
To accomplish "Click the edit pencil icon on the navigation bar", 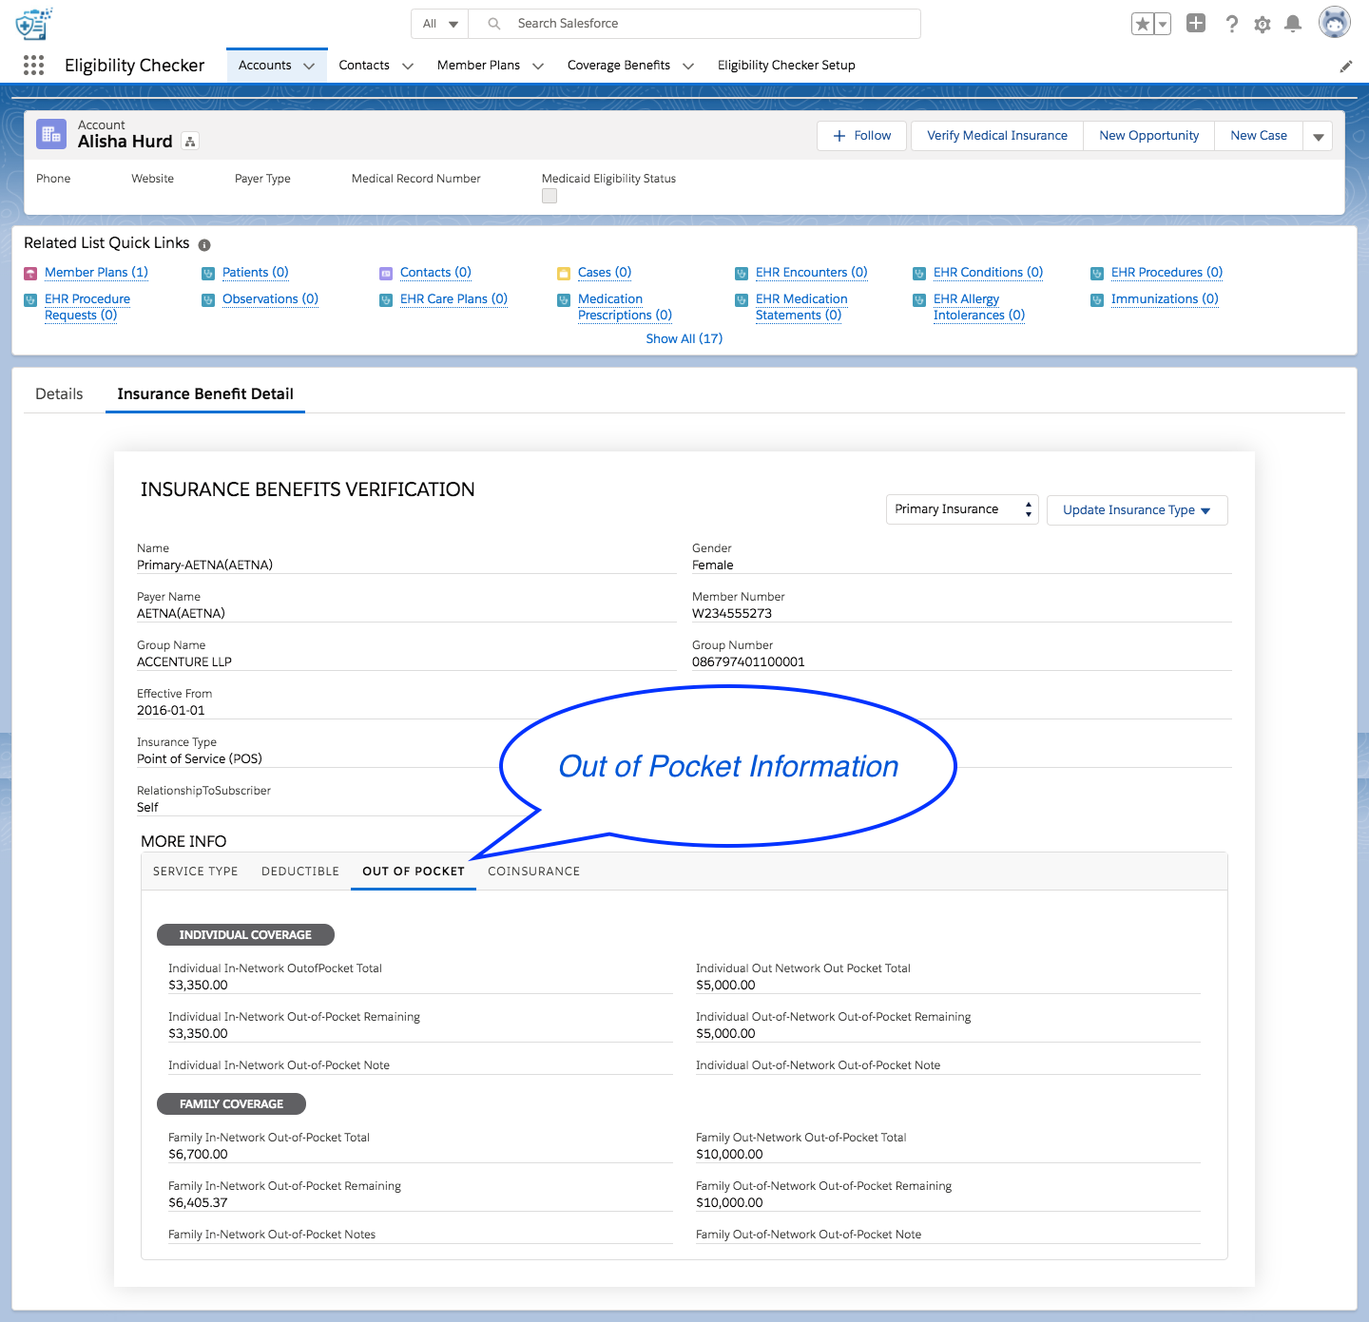I will pyautogui.click(x=1346, y=66).
